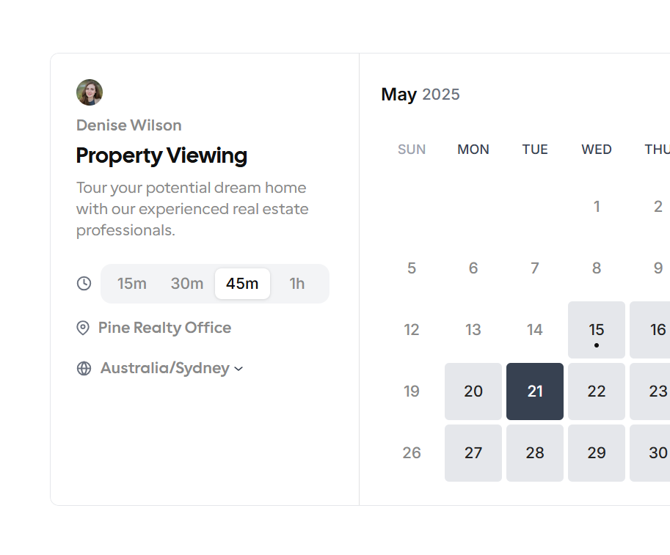Image resolution: width=670 pixels, height=555 pixels.
Task: Pick May 22 on the calendar
Action: pyautogui.click(x=597, y=392)
